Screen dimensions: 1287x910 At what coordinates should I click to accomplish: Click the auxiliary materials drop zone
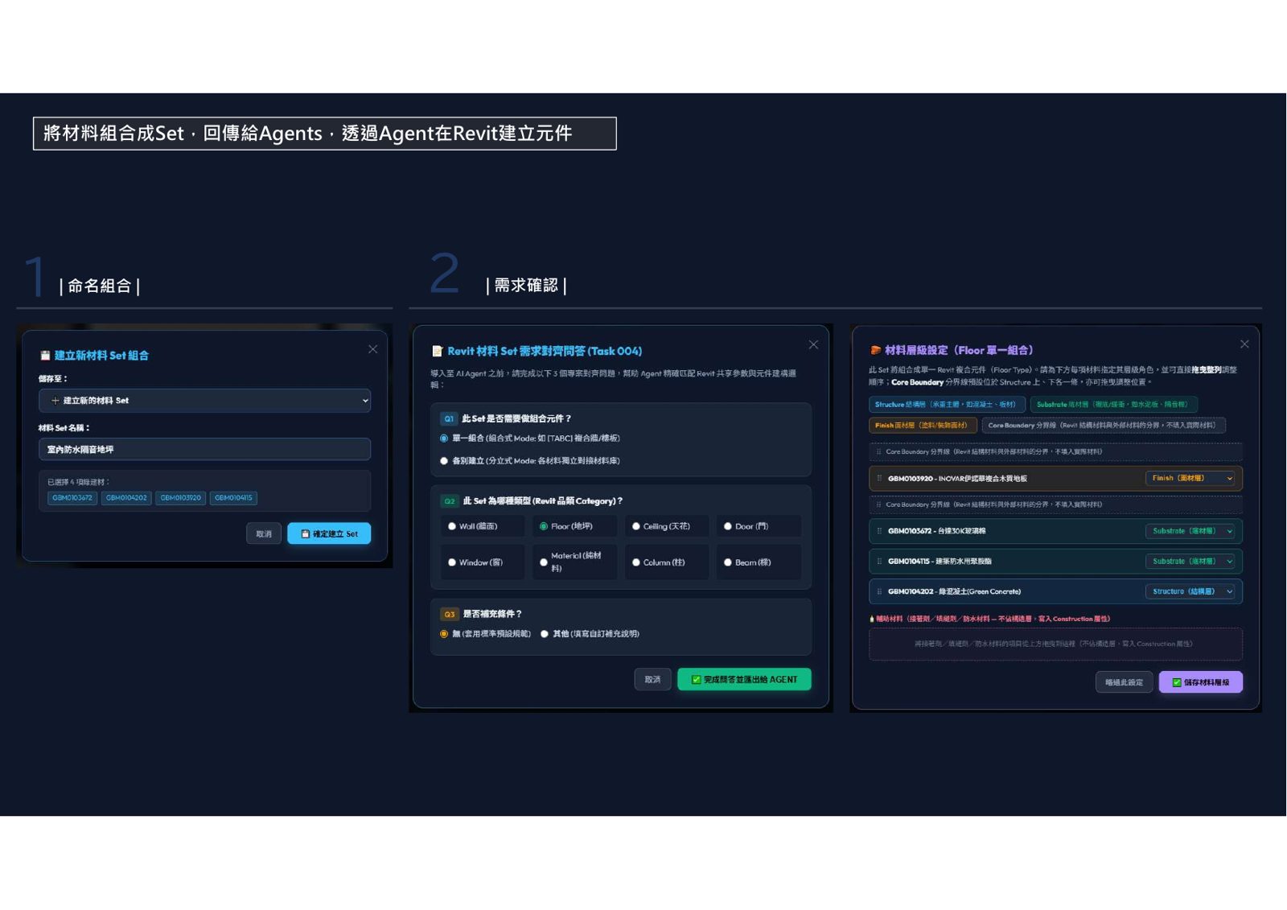1055,644
